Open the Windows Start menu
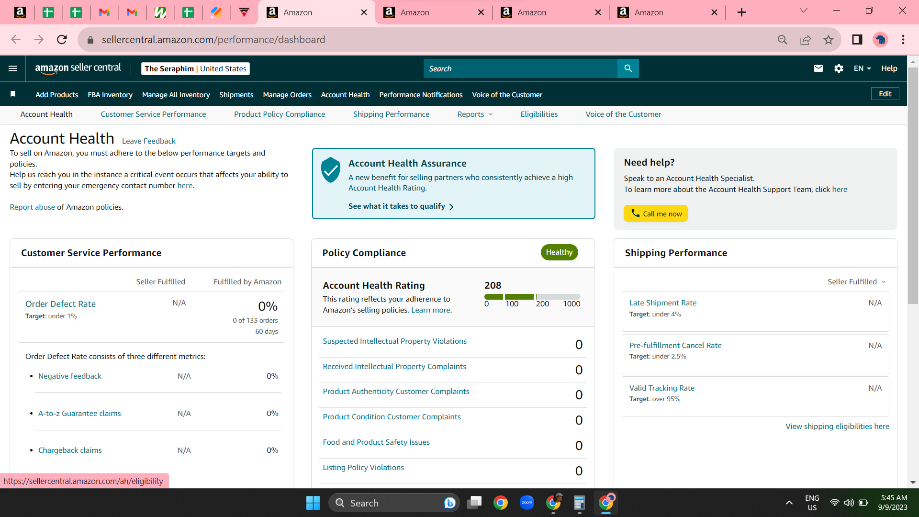The image size is (919, 517). [x=313, y=503]
